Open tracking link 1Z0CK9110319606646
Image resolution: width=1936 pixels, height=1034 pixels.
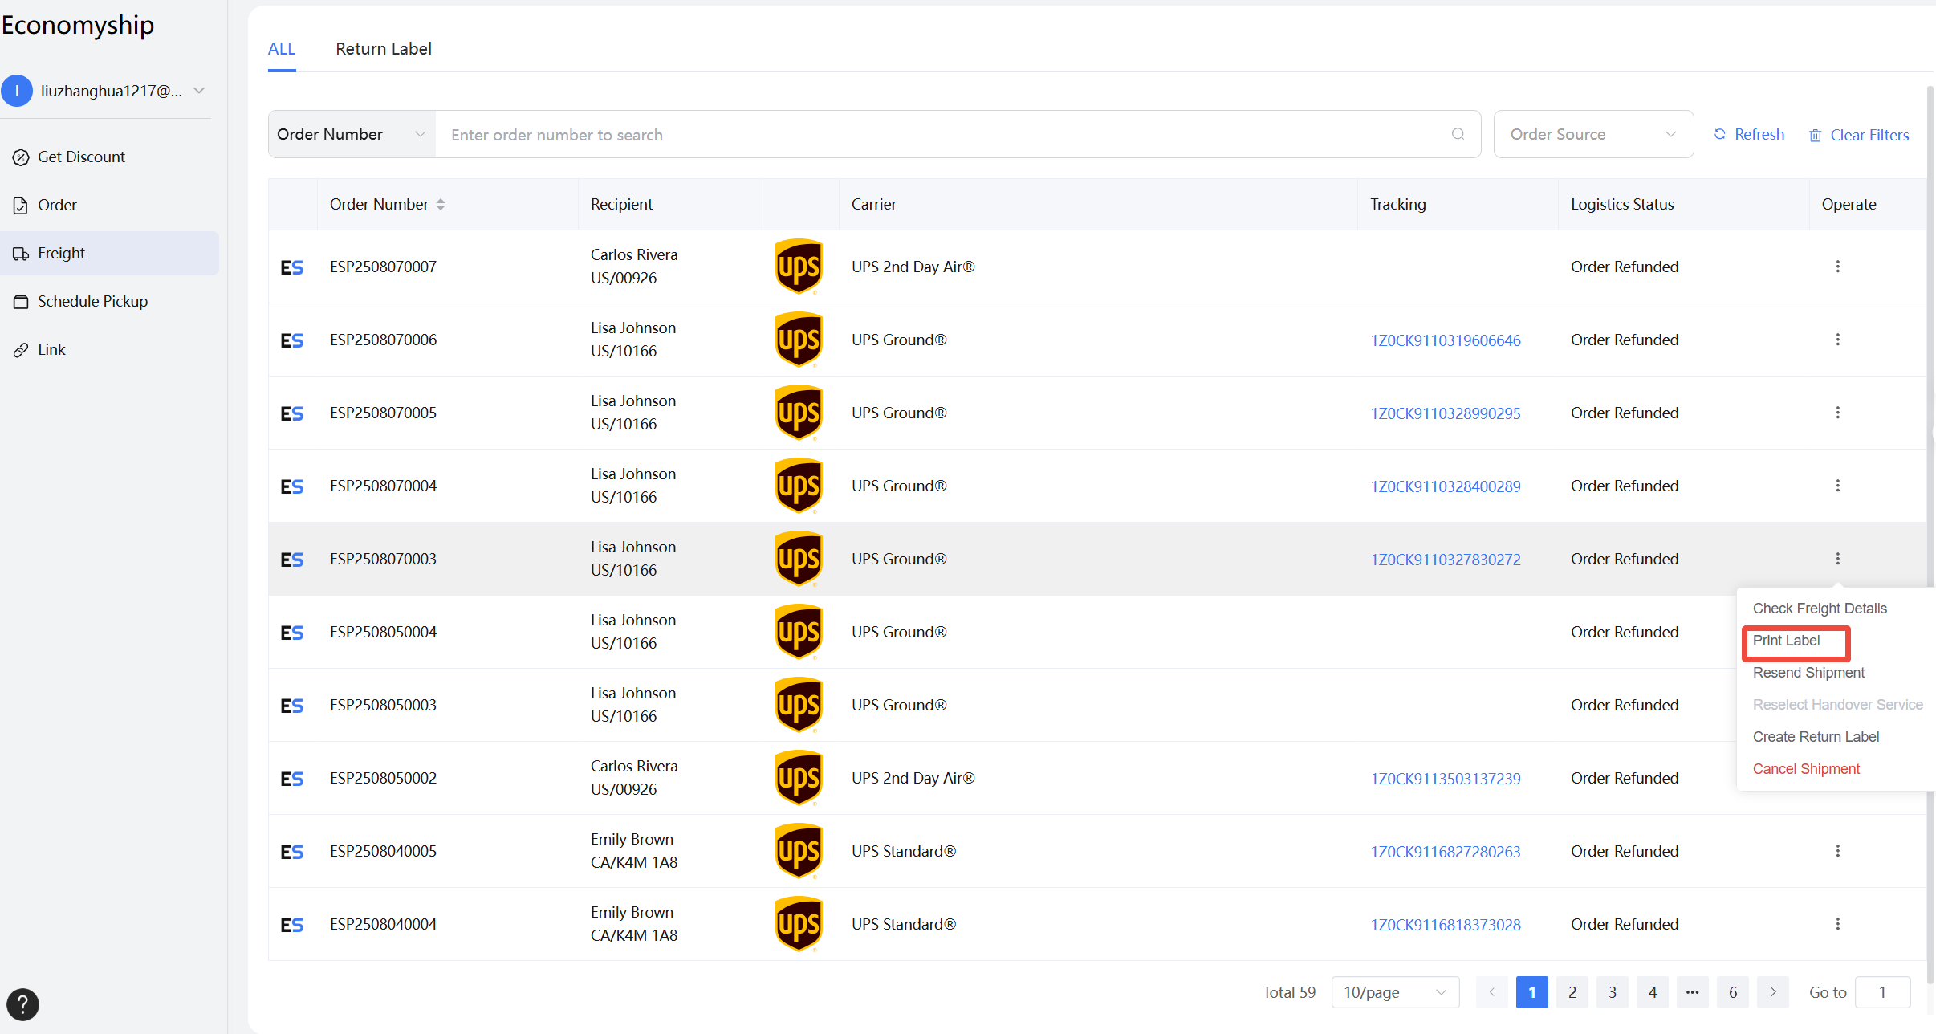coord(1445,340)
